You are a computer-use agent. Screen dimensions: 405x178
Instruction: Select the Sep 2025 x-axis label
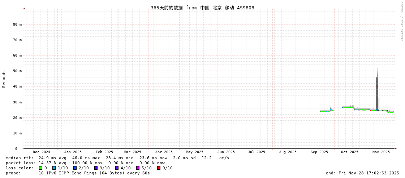319,152
